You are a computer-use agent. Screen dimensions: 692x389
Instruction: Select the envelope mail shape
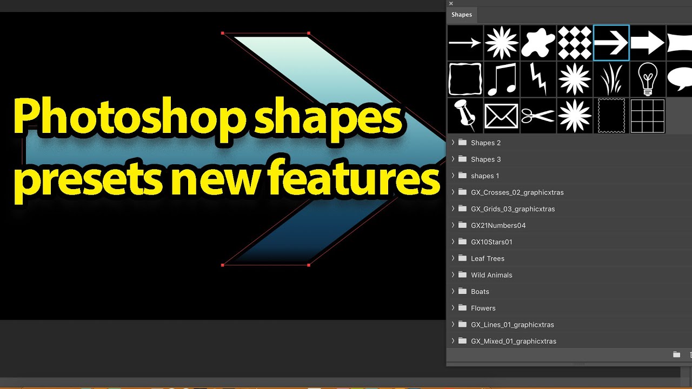pos(502,116)
